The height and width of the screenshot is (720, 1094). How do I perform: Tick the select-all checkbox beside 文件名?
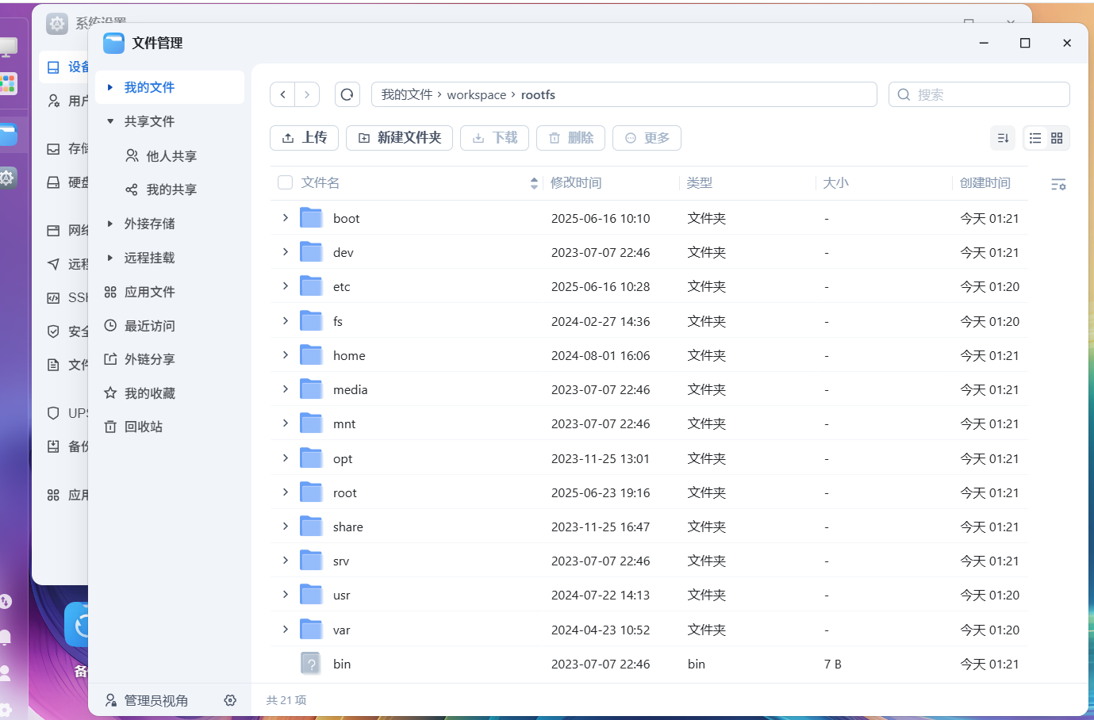[286, 183]
